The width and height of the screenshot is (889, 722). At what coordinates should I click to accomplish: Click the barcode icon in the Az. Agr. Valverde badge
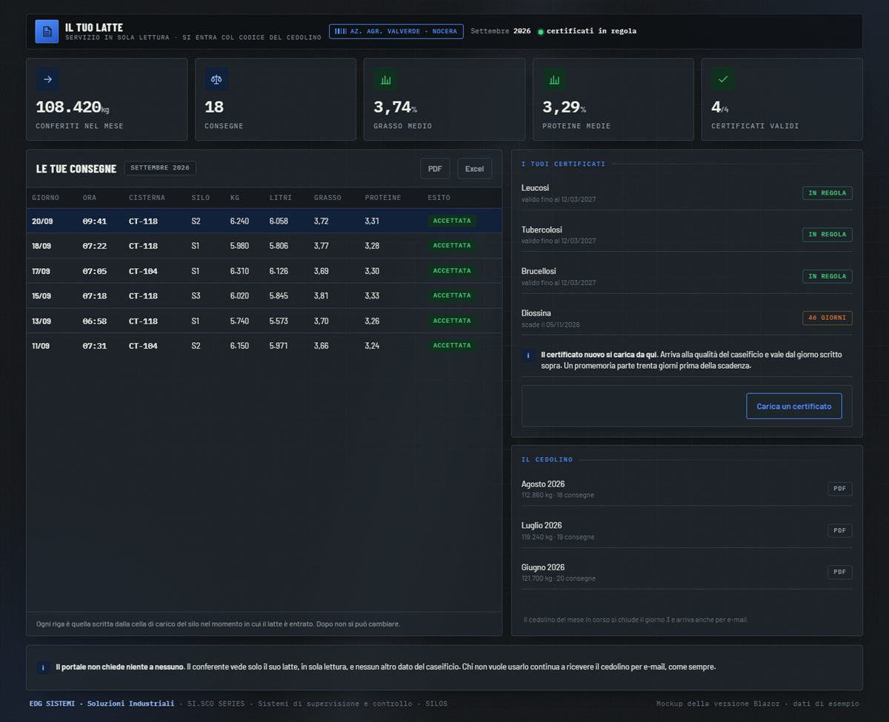341,31
